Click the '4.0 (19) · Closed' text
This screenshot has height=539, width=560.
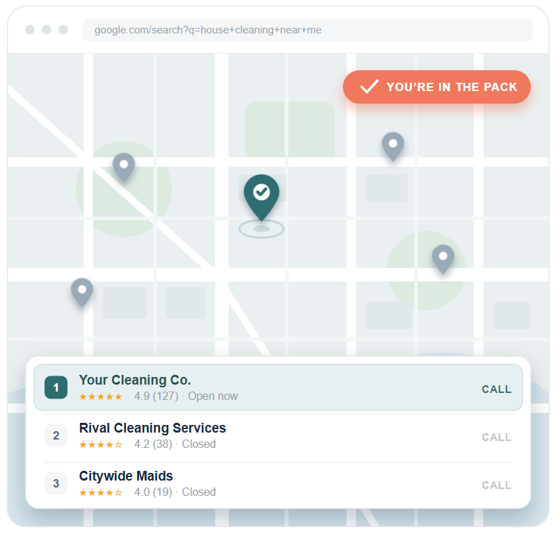click(x=175, y=492)
